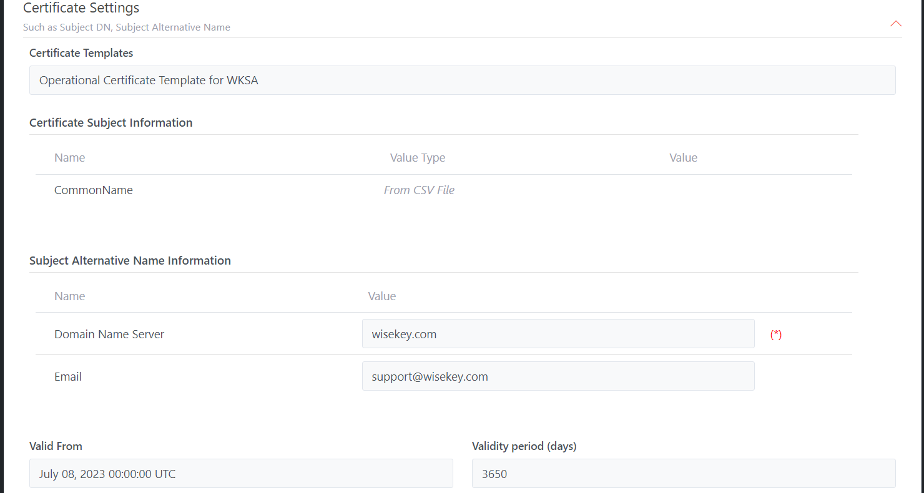Image resolution: width=924 pixels, height=493 pixels.
Task: Click the Certificate Settings section title
Action: click(x=81, y=8)
